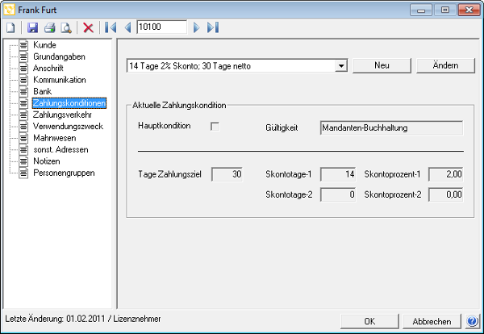Screen dimensions: 484x334
Task: Select Notizen in the tree
Action: 47,161
